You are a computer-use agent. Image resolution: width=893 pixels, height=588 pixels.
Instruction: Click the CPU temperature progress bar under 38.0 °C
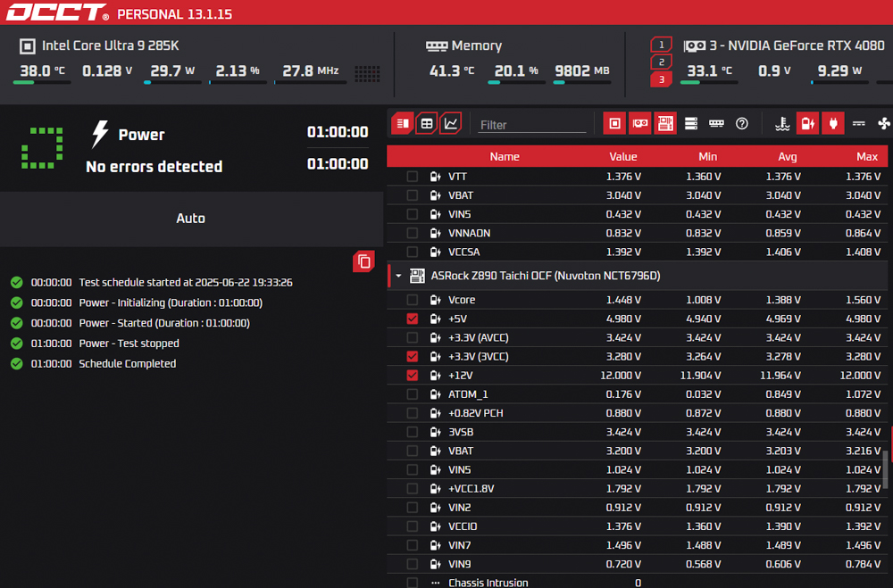point(42,83)
